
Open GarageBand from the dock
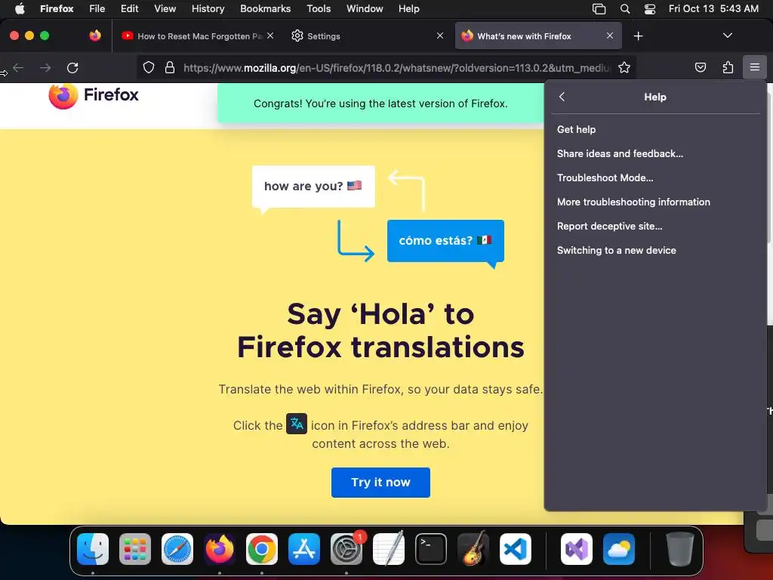(473, 549)
